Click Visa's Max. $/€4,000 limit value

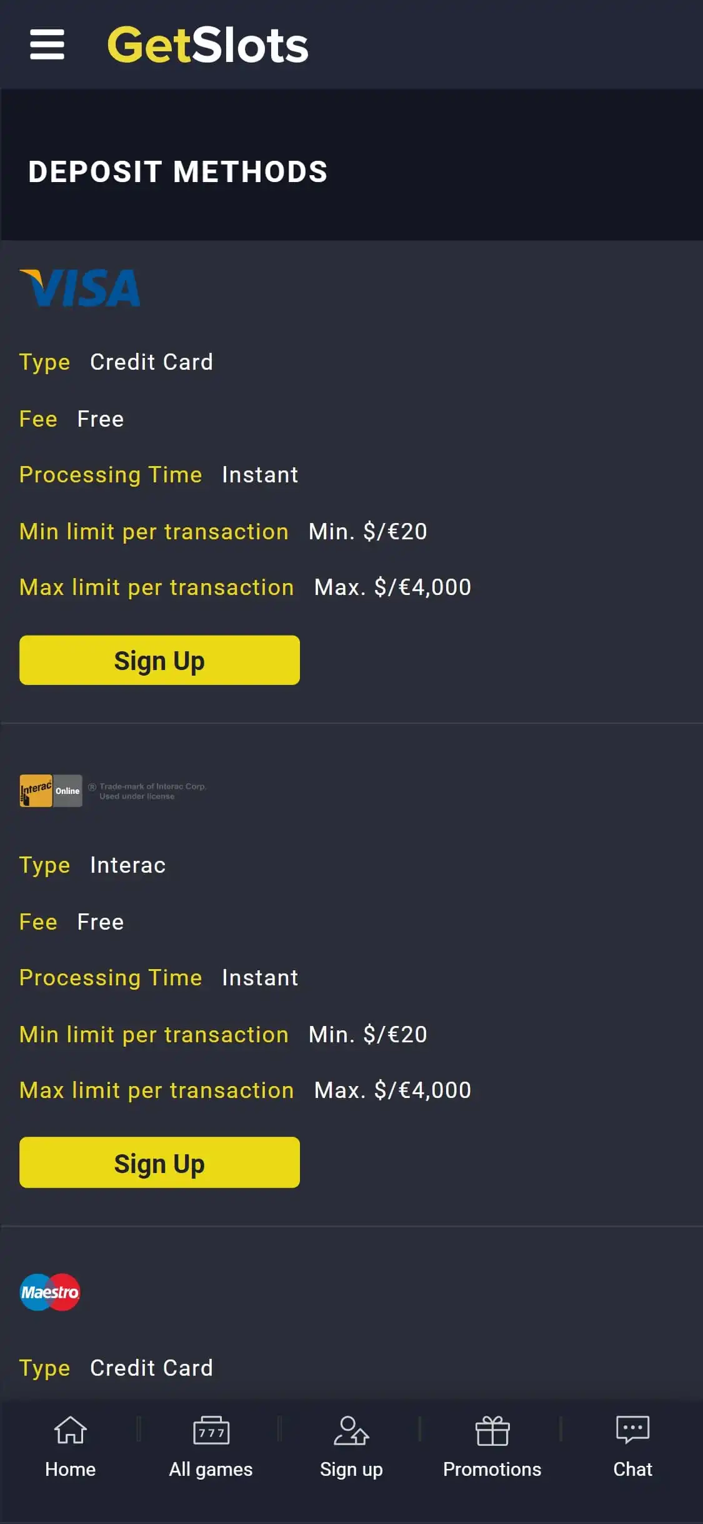pos(392,587)
